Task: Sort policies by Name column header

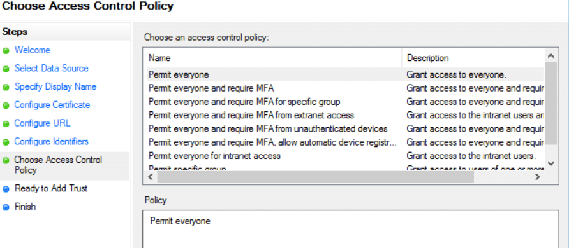Action: (274, 58)
